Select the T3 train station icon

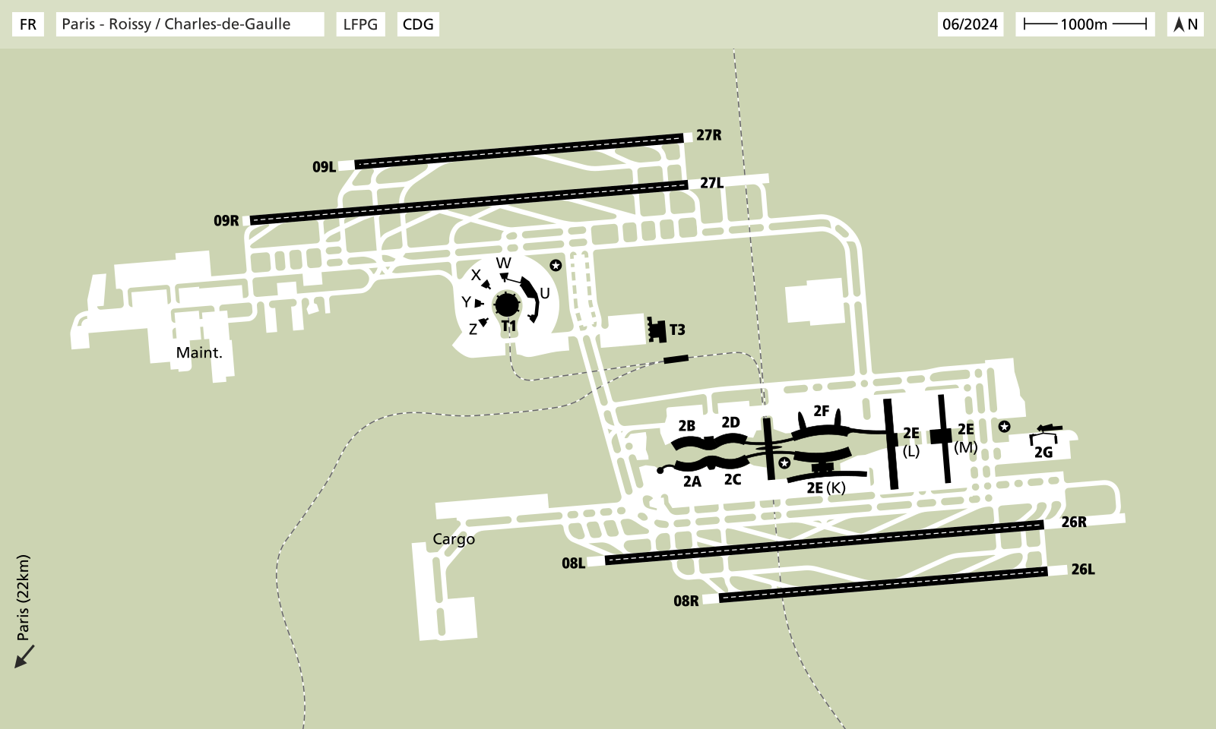[657, 330]
